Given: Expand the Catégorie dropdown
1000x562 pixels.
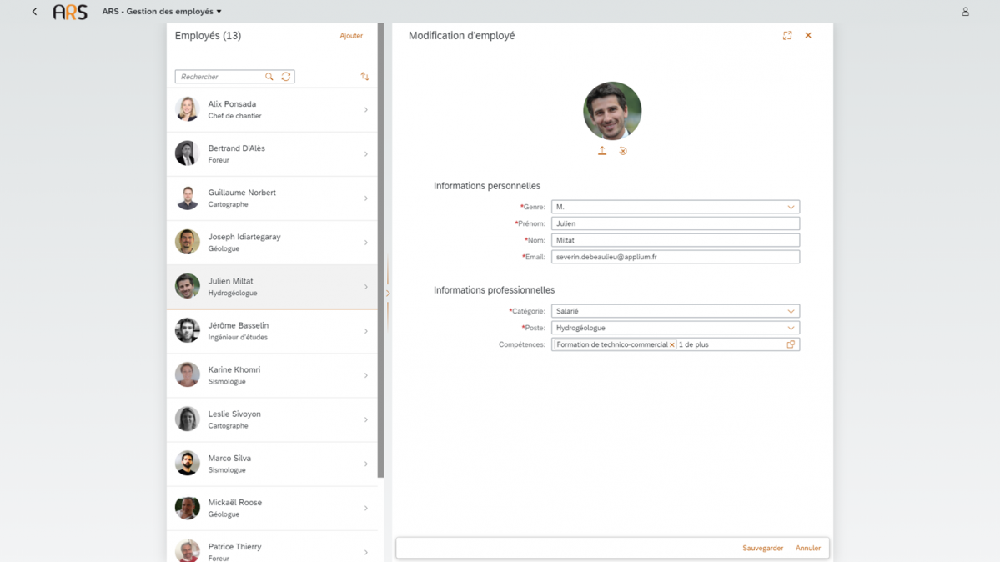Looking at the screenshot, I should pos(791,311).
